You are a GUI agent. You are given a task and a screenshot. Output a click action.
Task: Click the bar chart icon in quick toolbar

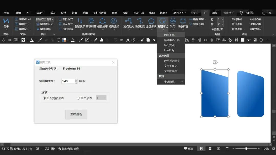click(x=101, y=40)
